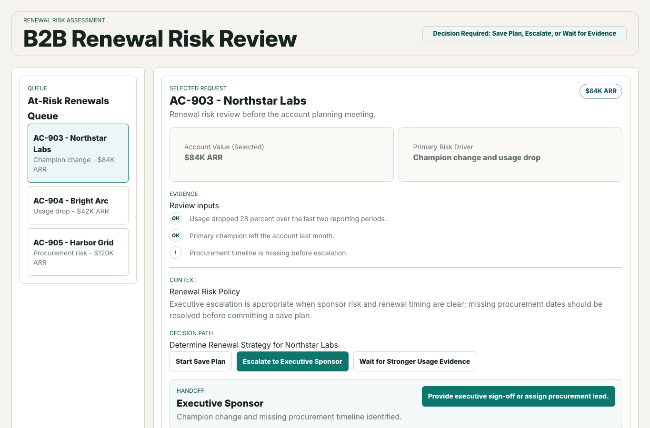Viewport: 650px width, 428px height.
Task: Choose Escalate to Executive Sponsor
Action: pyautogui.click(x=292, y=361)
